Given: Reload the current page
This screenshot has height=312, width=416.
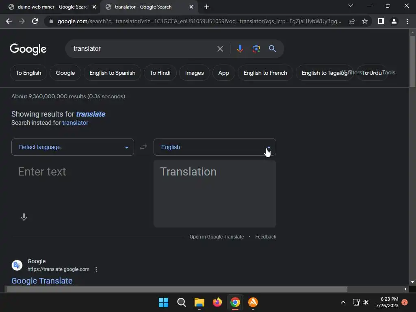Looking at the screenshot, I should tap(35, 21).
